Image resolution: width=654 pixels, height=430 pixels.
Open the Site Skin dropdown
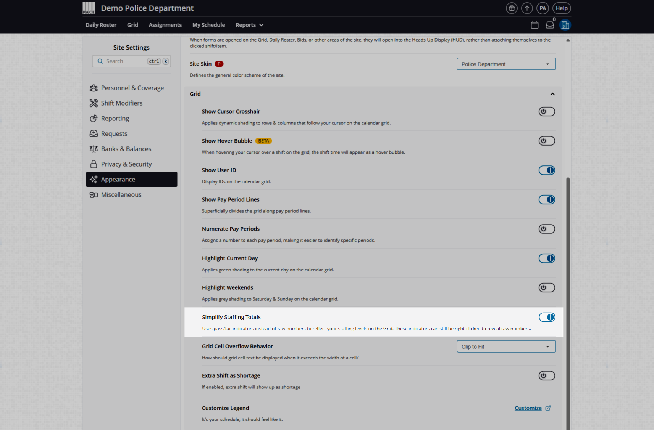click(506, 64)
